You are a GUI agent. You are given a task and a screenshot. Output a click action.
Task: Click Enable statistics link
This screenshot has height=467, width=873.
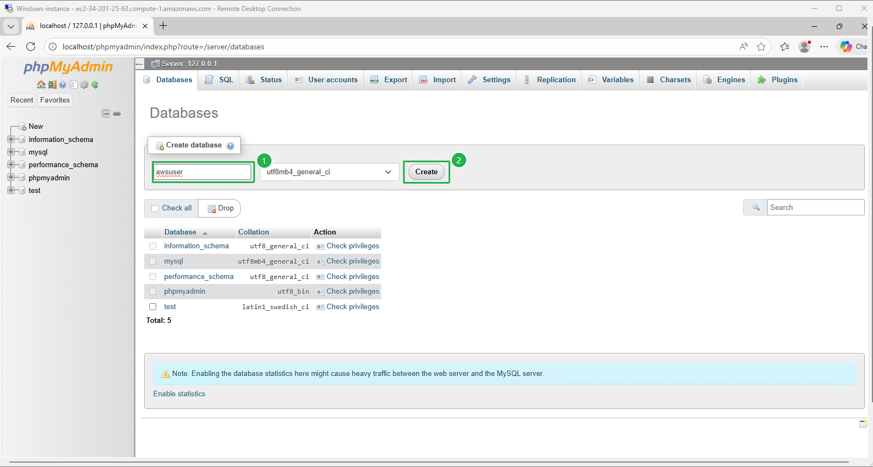(x=179, y=394)
